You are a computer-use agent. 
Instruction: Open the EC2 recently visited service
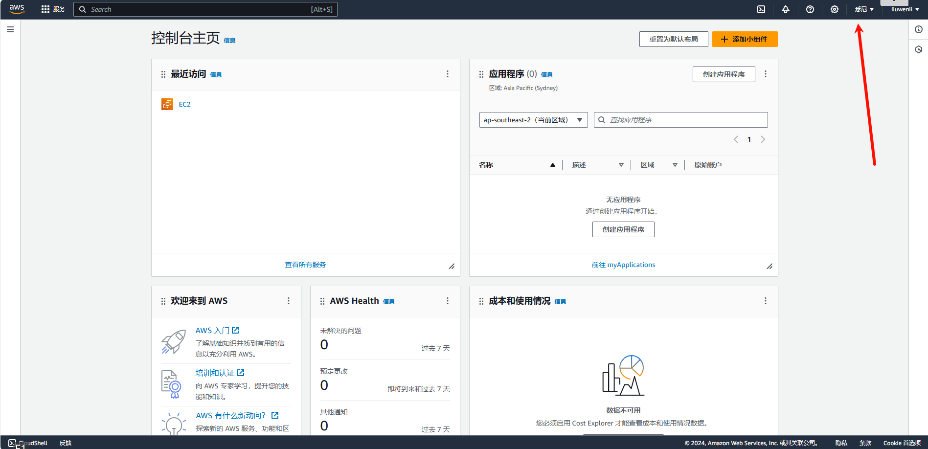[184, 104]
